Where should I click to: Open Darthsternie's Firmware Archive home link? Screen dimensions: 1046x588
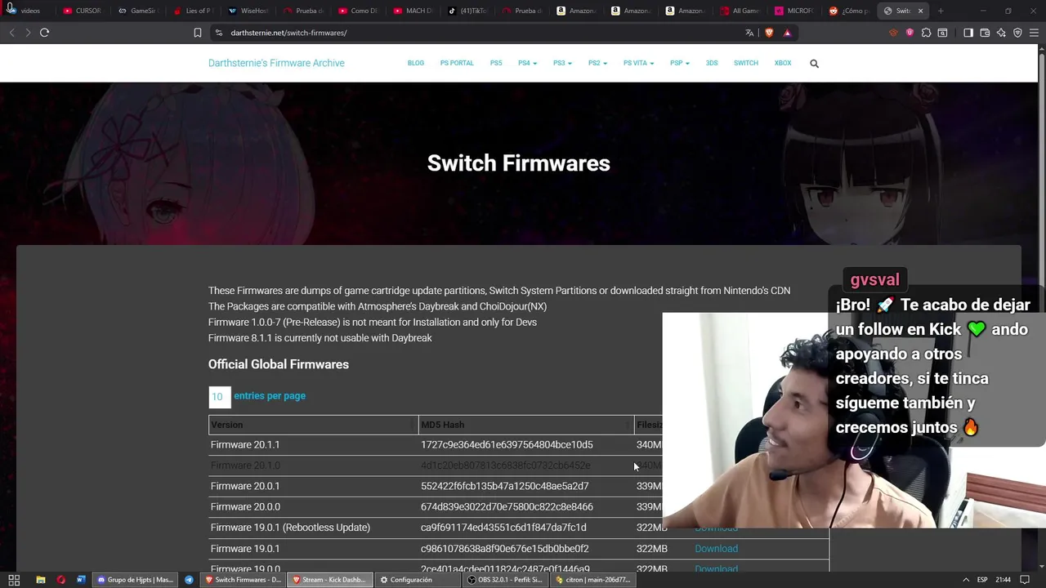[276, 63]
